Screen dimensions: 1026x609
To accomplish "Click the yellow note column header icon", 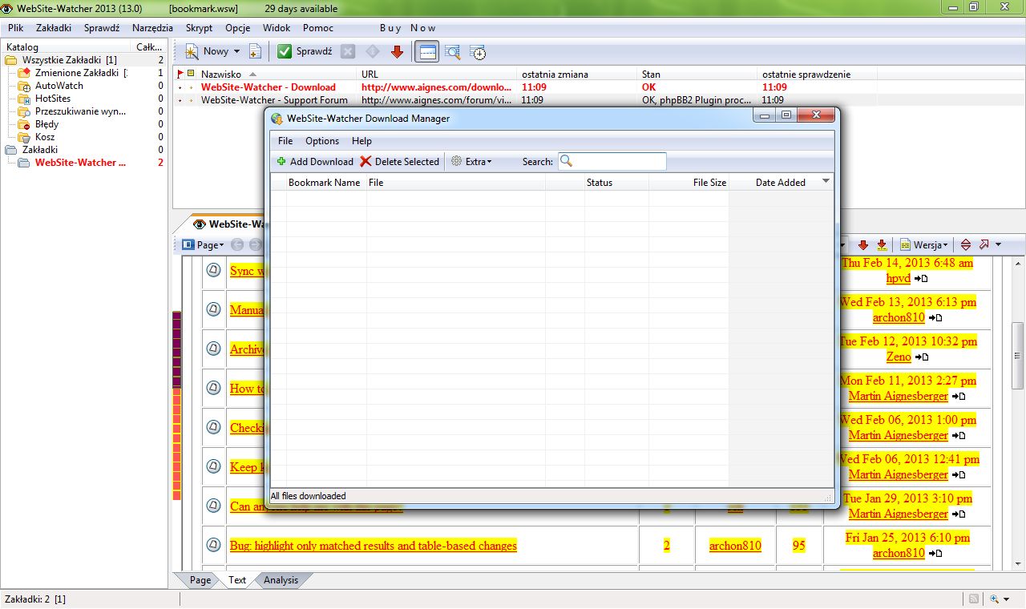I will point(190,74).
